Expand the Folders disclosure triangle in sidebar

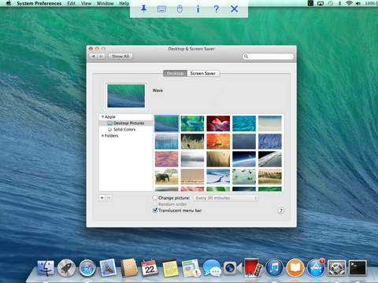(102, 136)
